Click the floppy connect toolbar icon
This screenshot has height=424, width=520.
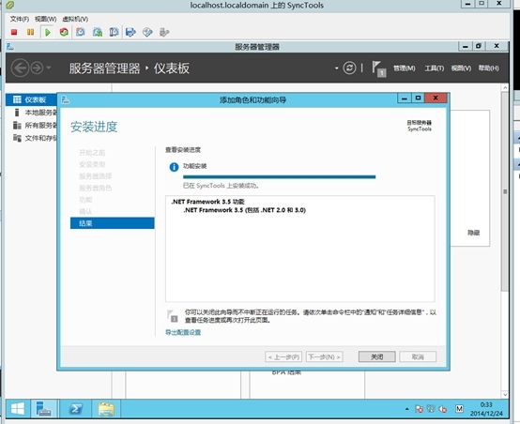point(131,32)
